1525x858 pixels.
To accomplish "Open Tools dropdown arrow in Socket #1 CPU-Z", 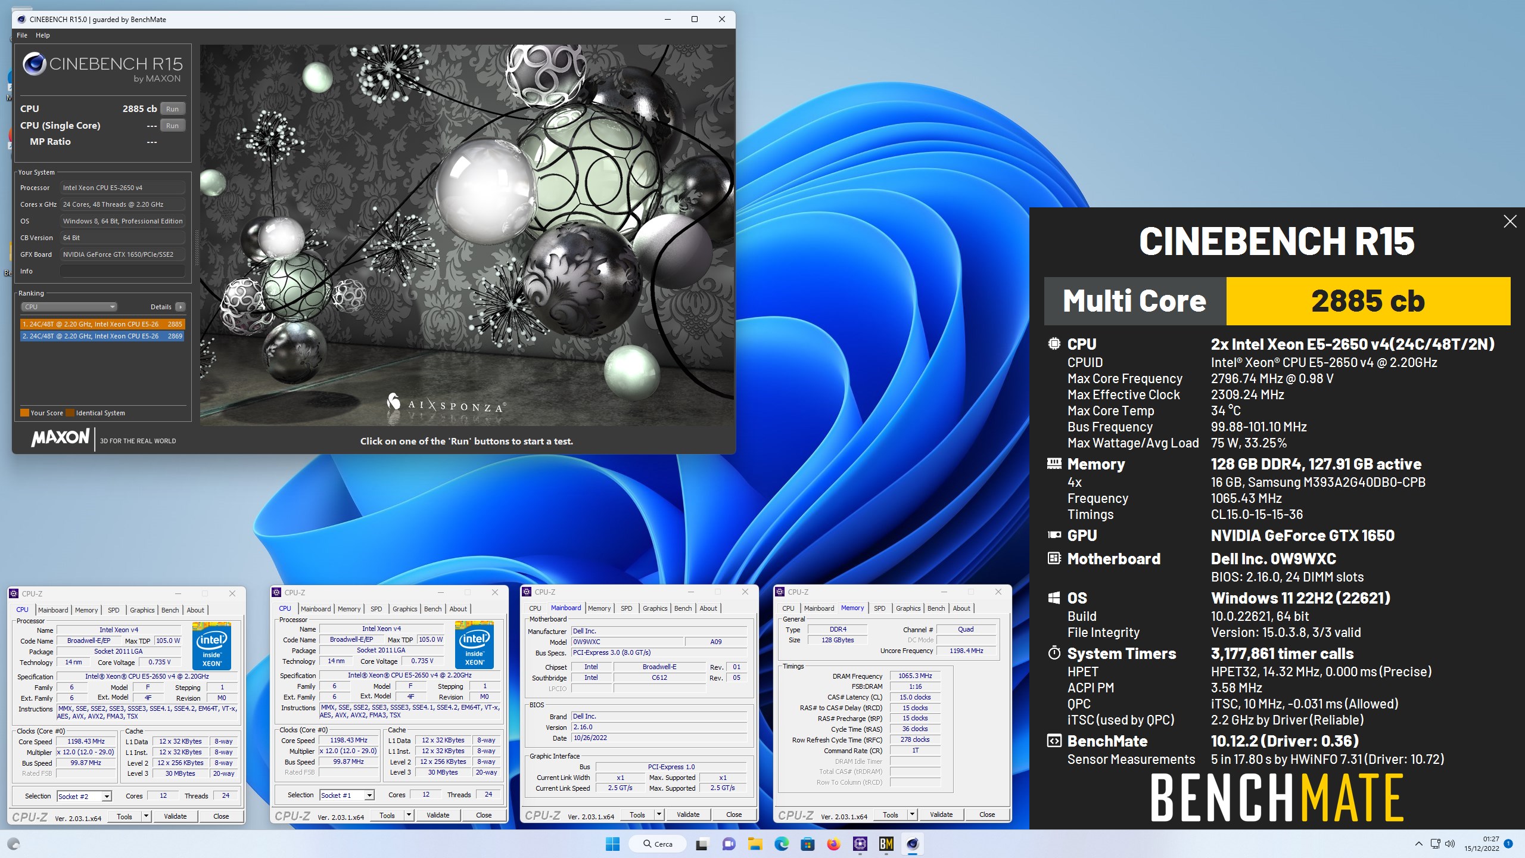I will pyautogui.click(x=409, y=815).
